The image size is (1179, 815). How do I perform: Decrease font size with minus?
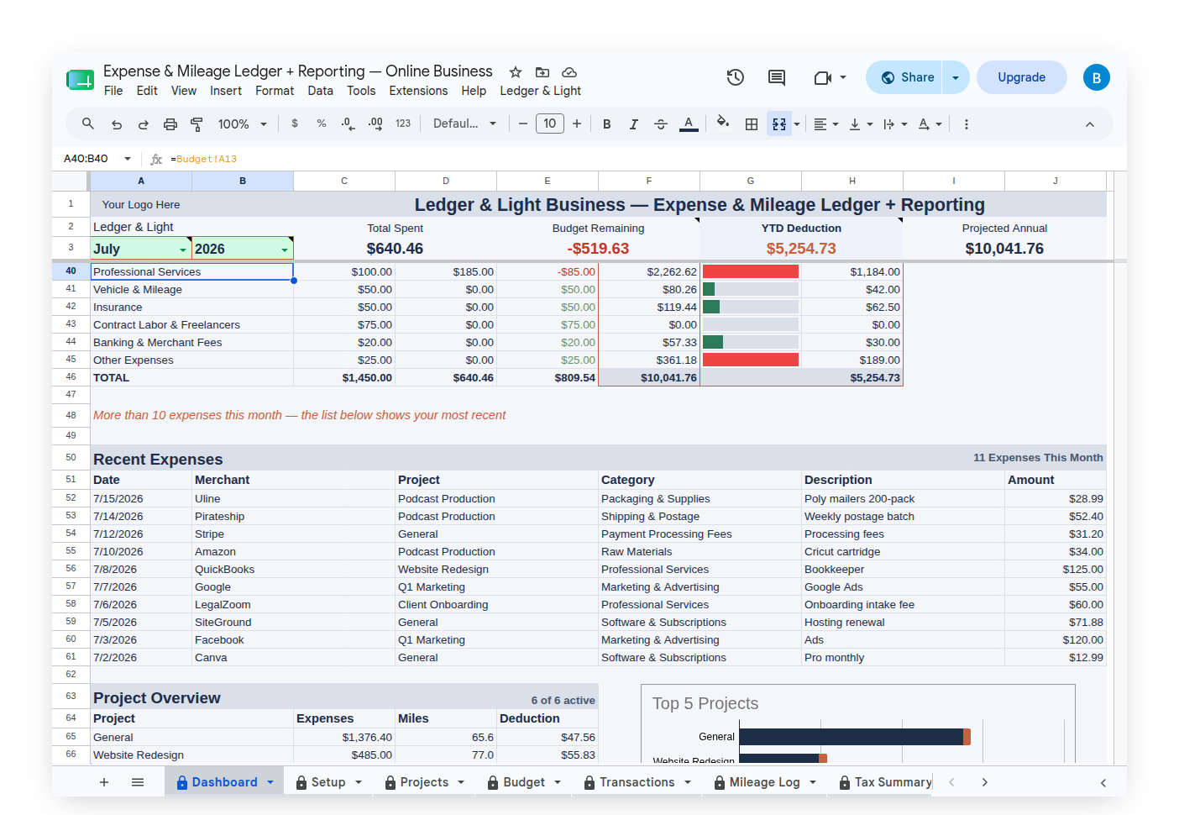(522, 124)
